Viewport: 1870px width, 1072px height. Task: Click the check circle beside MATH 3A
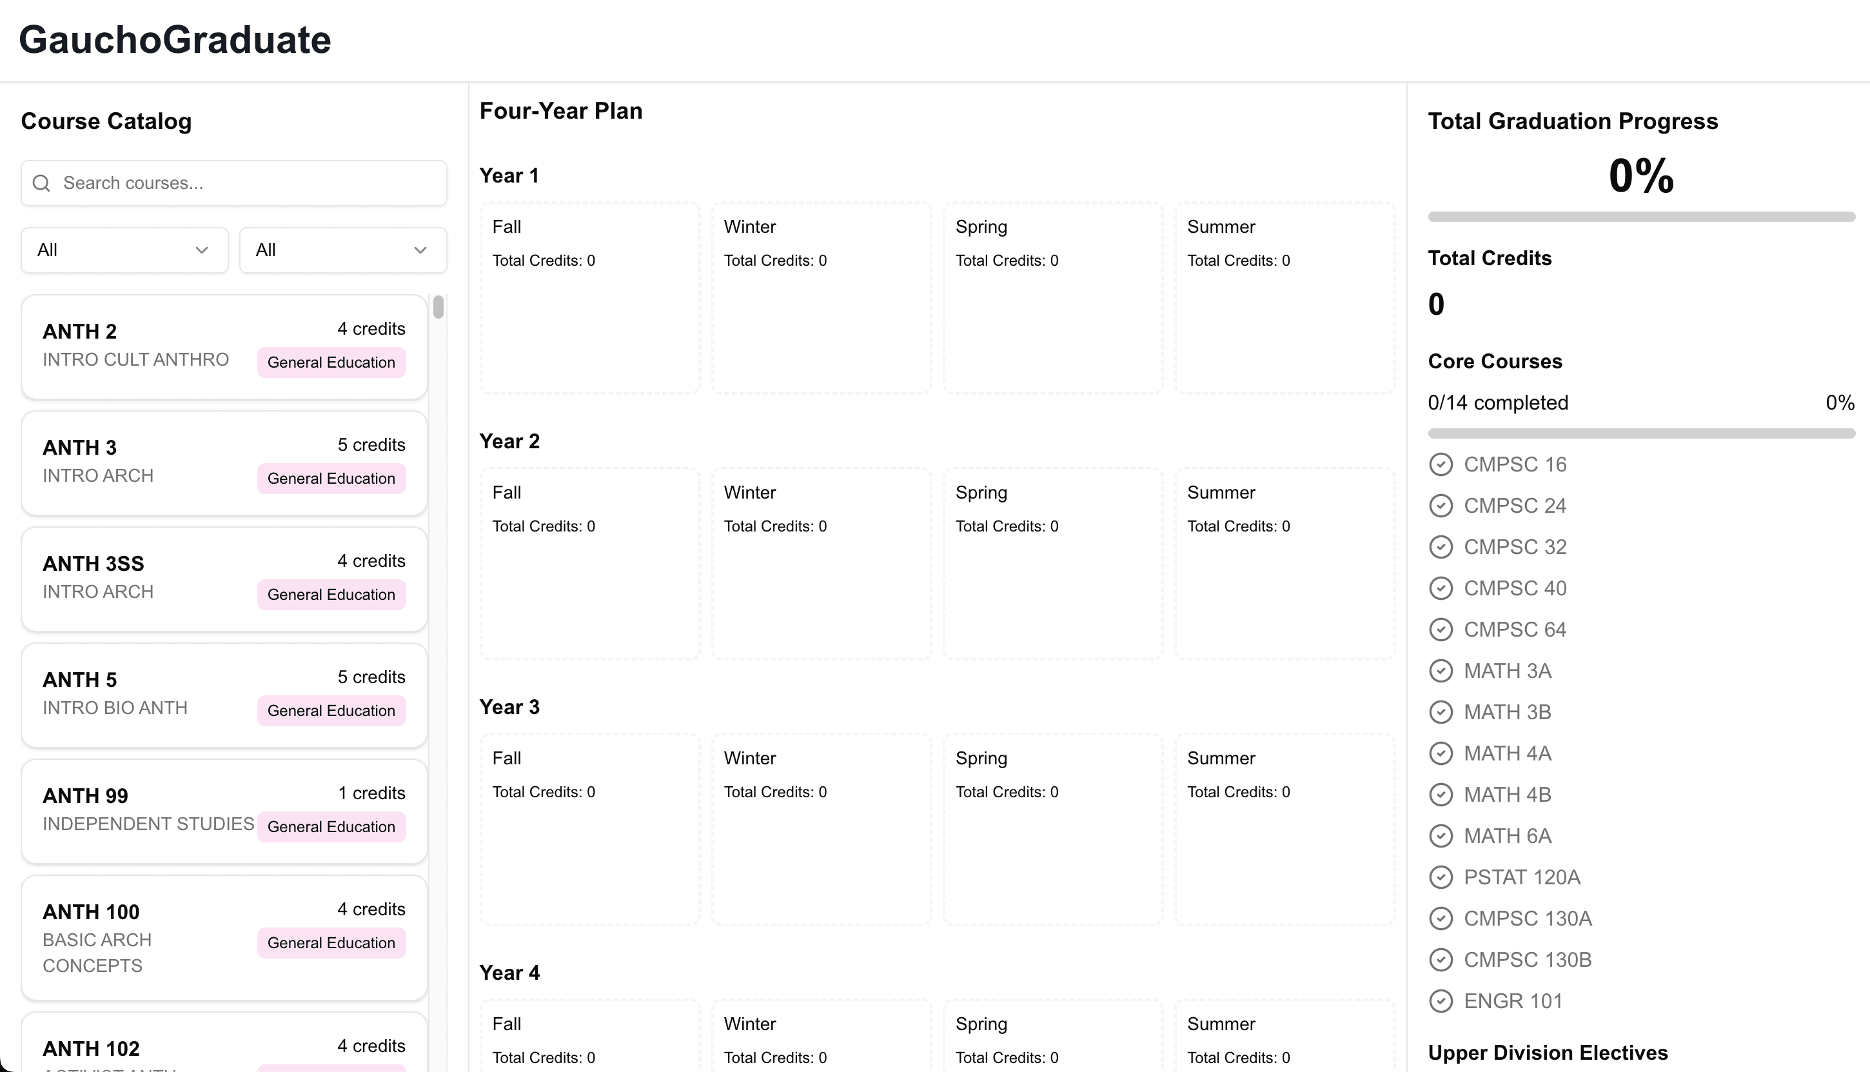click(x=1440, y=671)
